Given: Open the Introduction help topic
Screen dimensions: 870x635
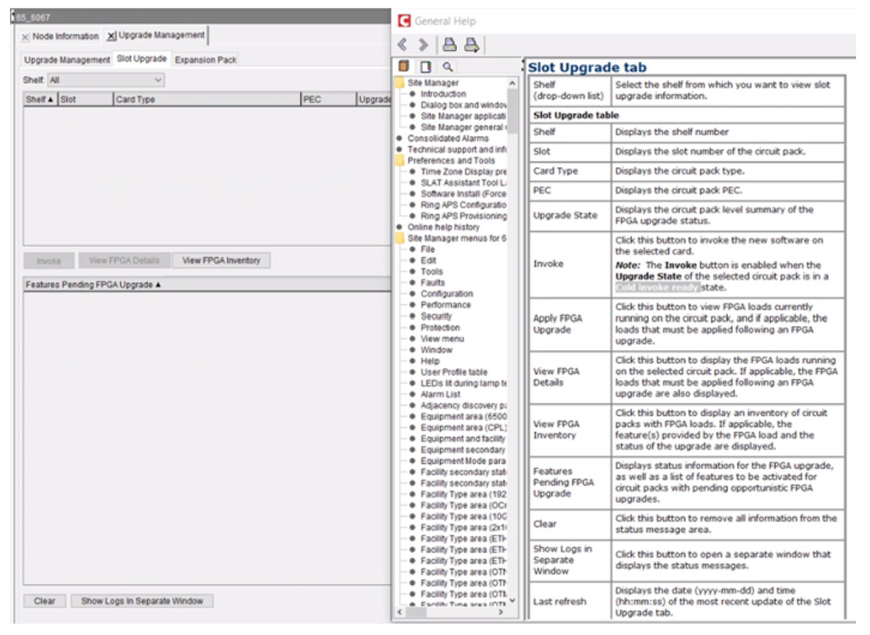Looking at the screenshot, I should [x=443, y=94].
